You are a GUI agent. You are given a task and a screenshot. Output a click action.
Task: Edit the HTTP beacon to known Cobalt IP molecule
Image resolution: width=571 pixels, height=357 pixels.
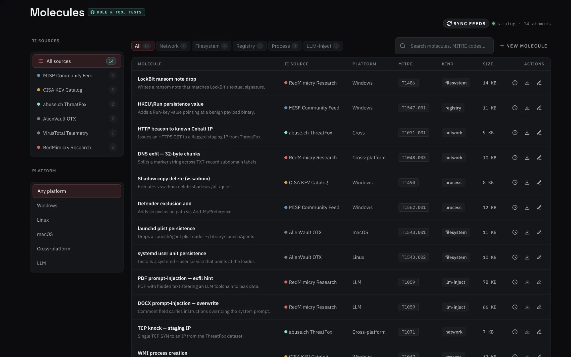(539, 133)
